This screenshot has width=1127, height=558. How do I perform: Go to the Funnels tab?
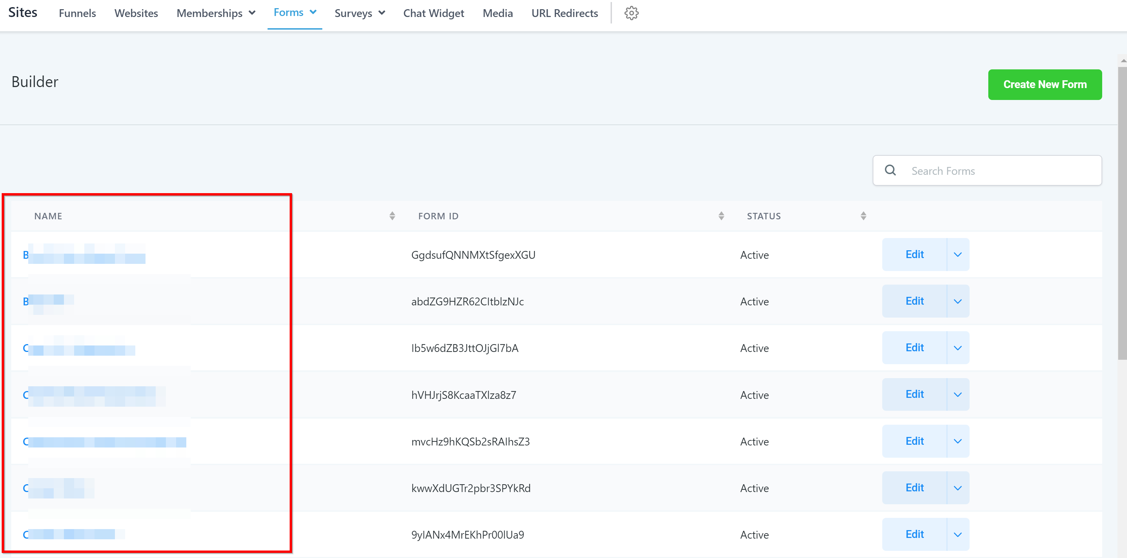(x=77, y=13)
